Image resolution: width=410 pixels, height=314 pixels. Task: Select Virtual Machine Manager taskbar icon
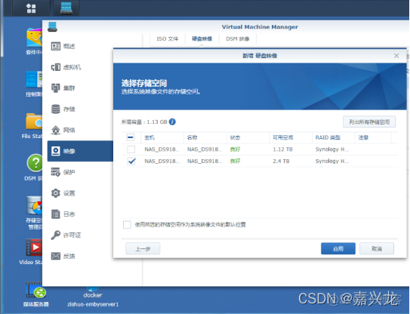tap(66, 8)
